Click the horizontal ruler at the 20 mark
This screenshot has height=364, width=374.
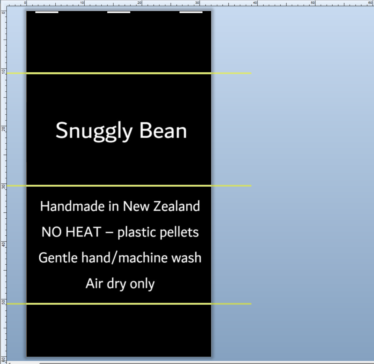coord(142,3)
